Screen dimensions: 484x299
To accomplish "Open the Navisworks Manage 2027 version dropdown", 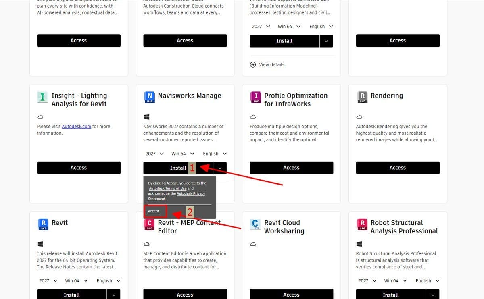I will tap(154, 154).
